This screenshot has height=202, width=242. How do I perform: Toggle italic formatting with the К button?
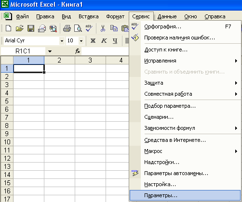click(104, 40)
